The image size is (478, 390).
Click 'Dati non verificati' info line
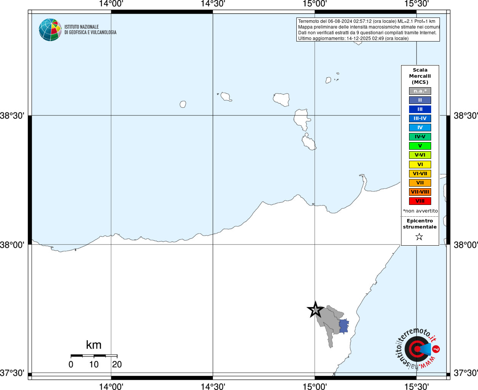pyautogui.click(x=367, y=33)
